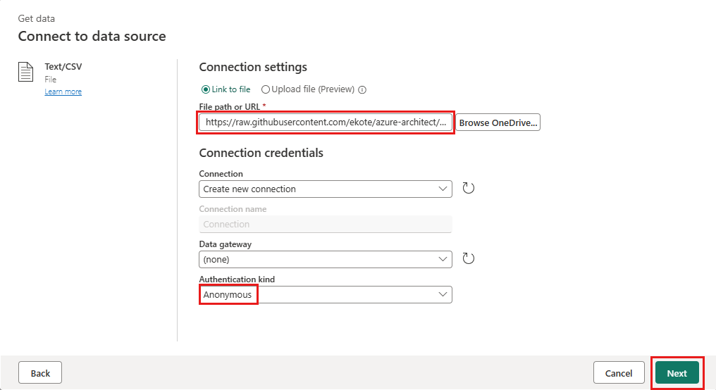The image size is (716, 390).
Task: Click the Text/CSV file document icon
Action: point(25,72)
